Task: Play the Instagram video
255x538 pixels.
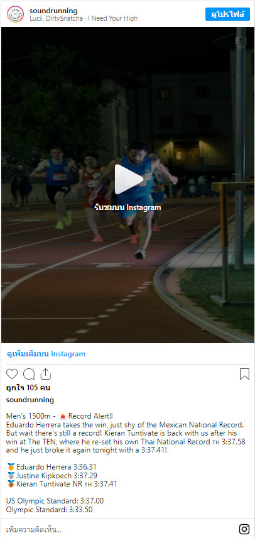Action: [x=128, y=180]
